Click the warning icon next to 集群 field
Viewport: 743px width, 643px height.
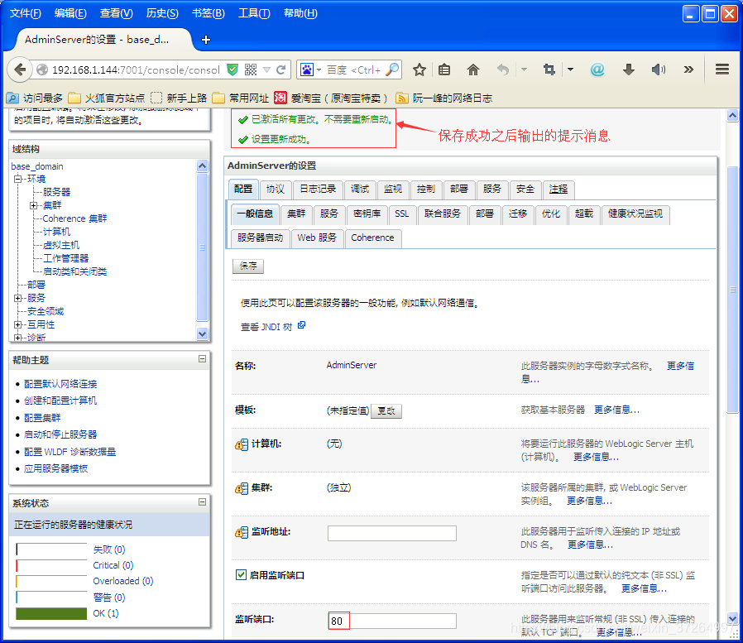click(x=242, y=488)
